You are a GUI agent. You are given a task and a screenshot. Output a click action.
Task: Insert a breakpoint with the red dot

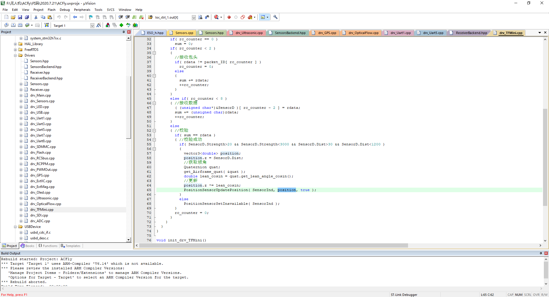click(229, 17)
